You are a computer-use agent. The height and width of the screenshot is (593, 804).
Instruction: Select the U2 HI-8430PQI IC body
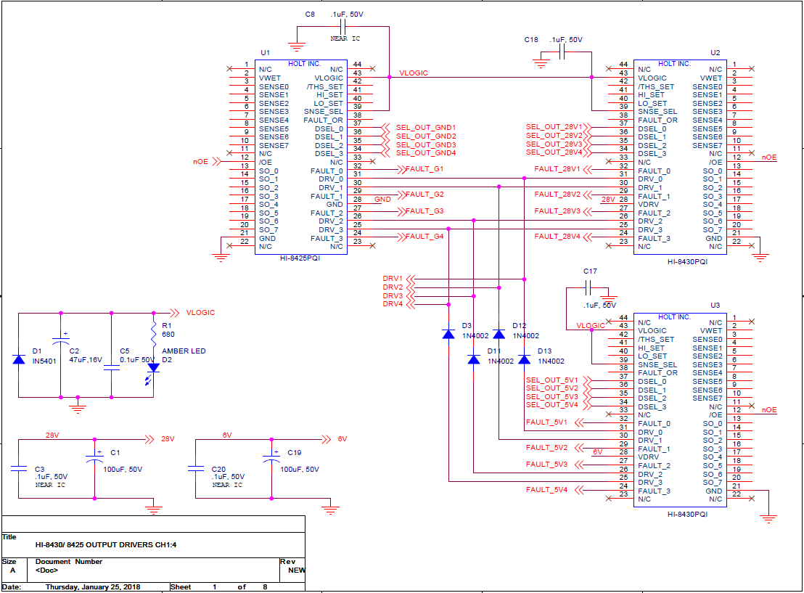pos(680,157)
